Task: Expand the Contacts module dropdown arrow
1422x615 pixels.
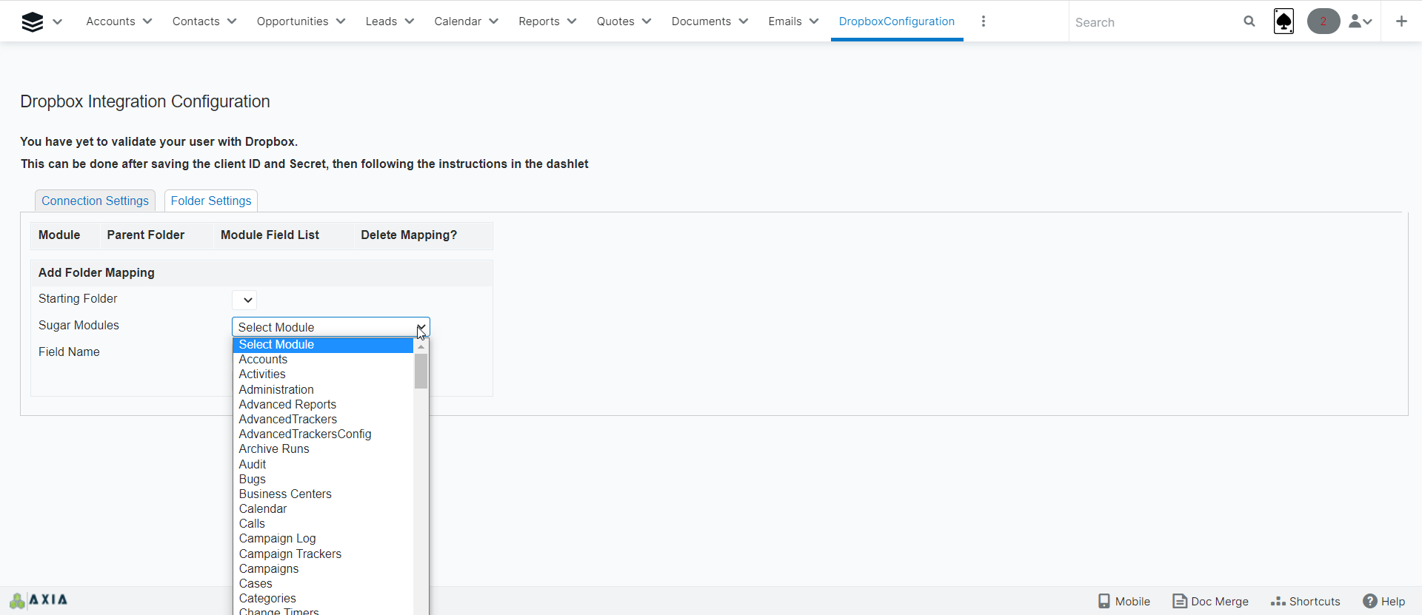Action: point(232,21)
